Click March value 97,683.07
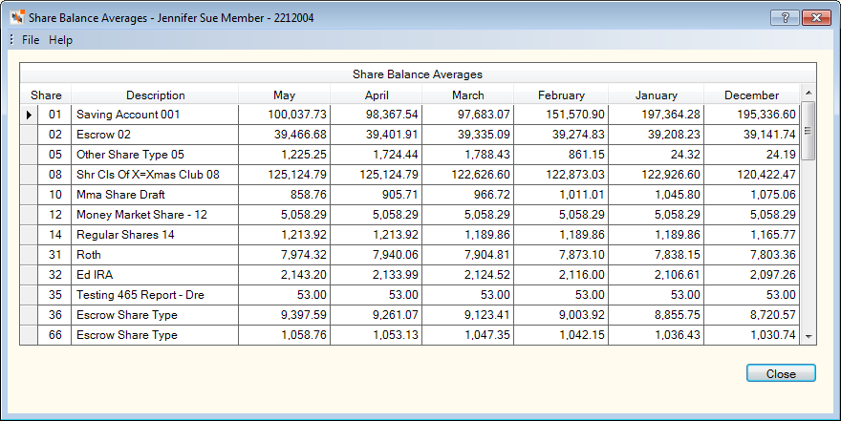 (x=468, y=115)
